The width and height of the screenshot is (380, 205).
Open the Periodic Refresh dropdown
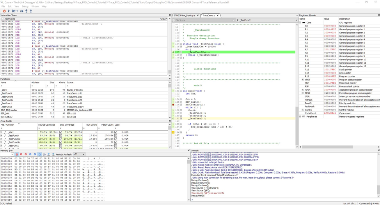[79, 154]
